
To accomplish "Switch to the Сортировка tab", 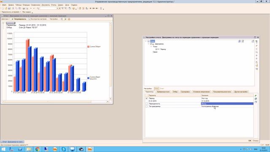I will click(185, 92).
